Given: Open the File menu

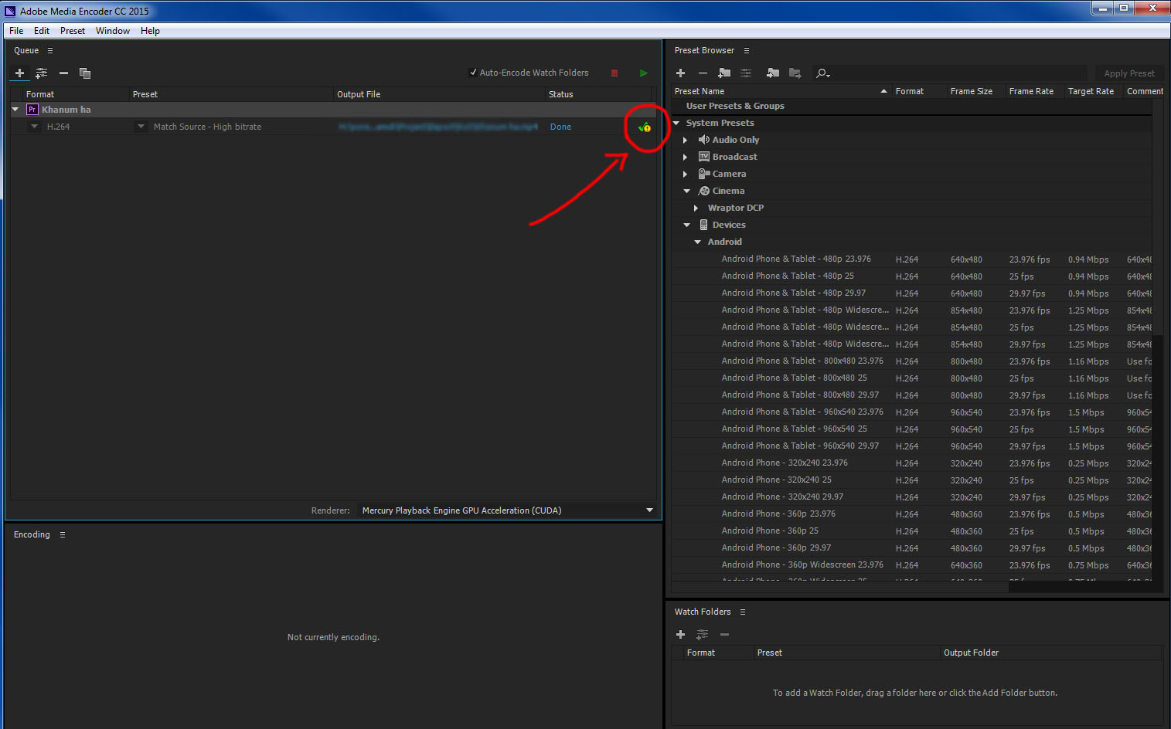Looking at the screenshot, I should 16,31.
